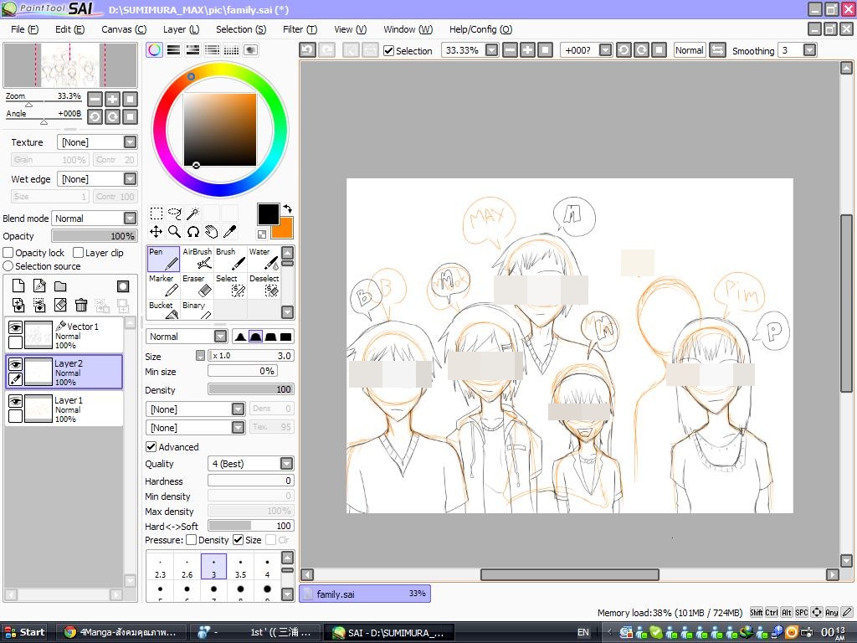Screen dimensions: 857x643
Task: Select the family.sai document tab
Action: coord(365,594)
